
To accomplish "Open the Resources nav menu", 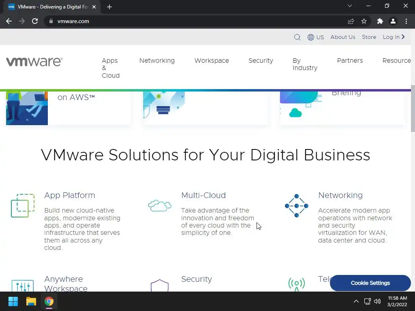I will [x=396, y=61].
